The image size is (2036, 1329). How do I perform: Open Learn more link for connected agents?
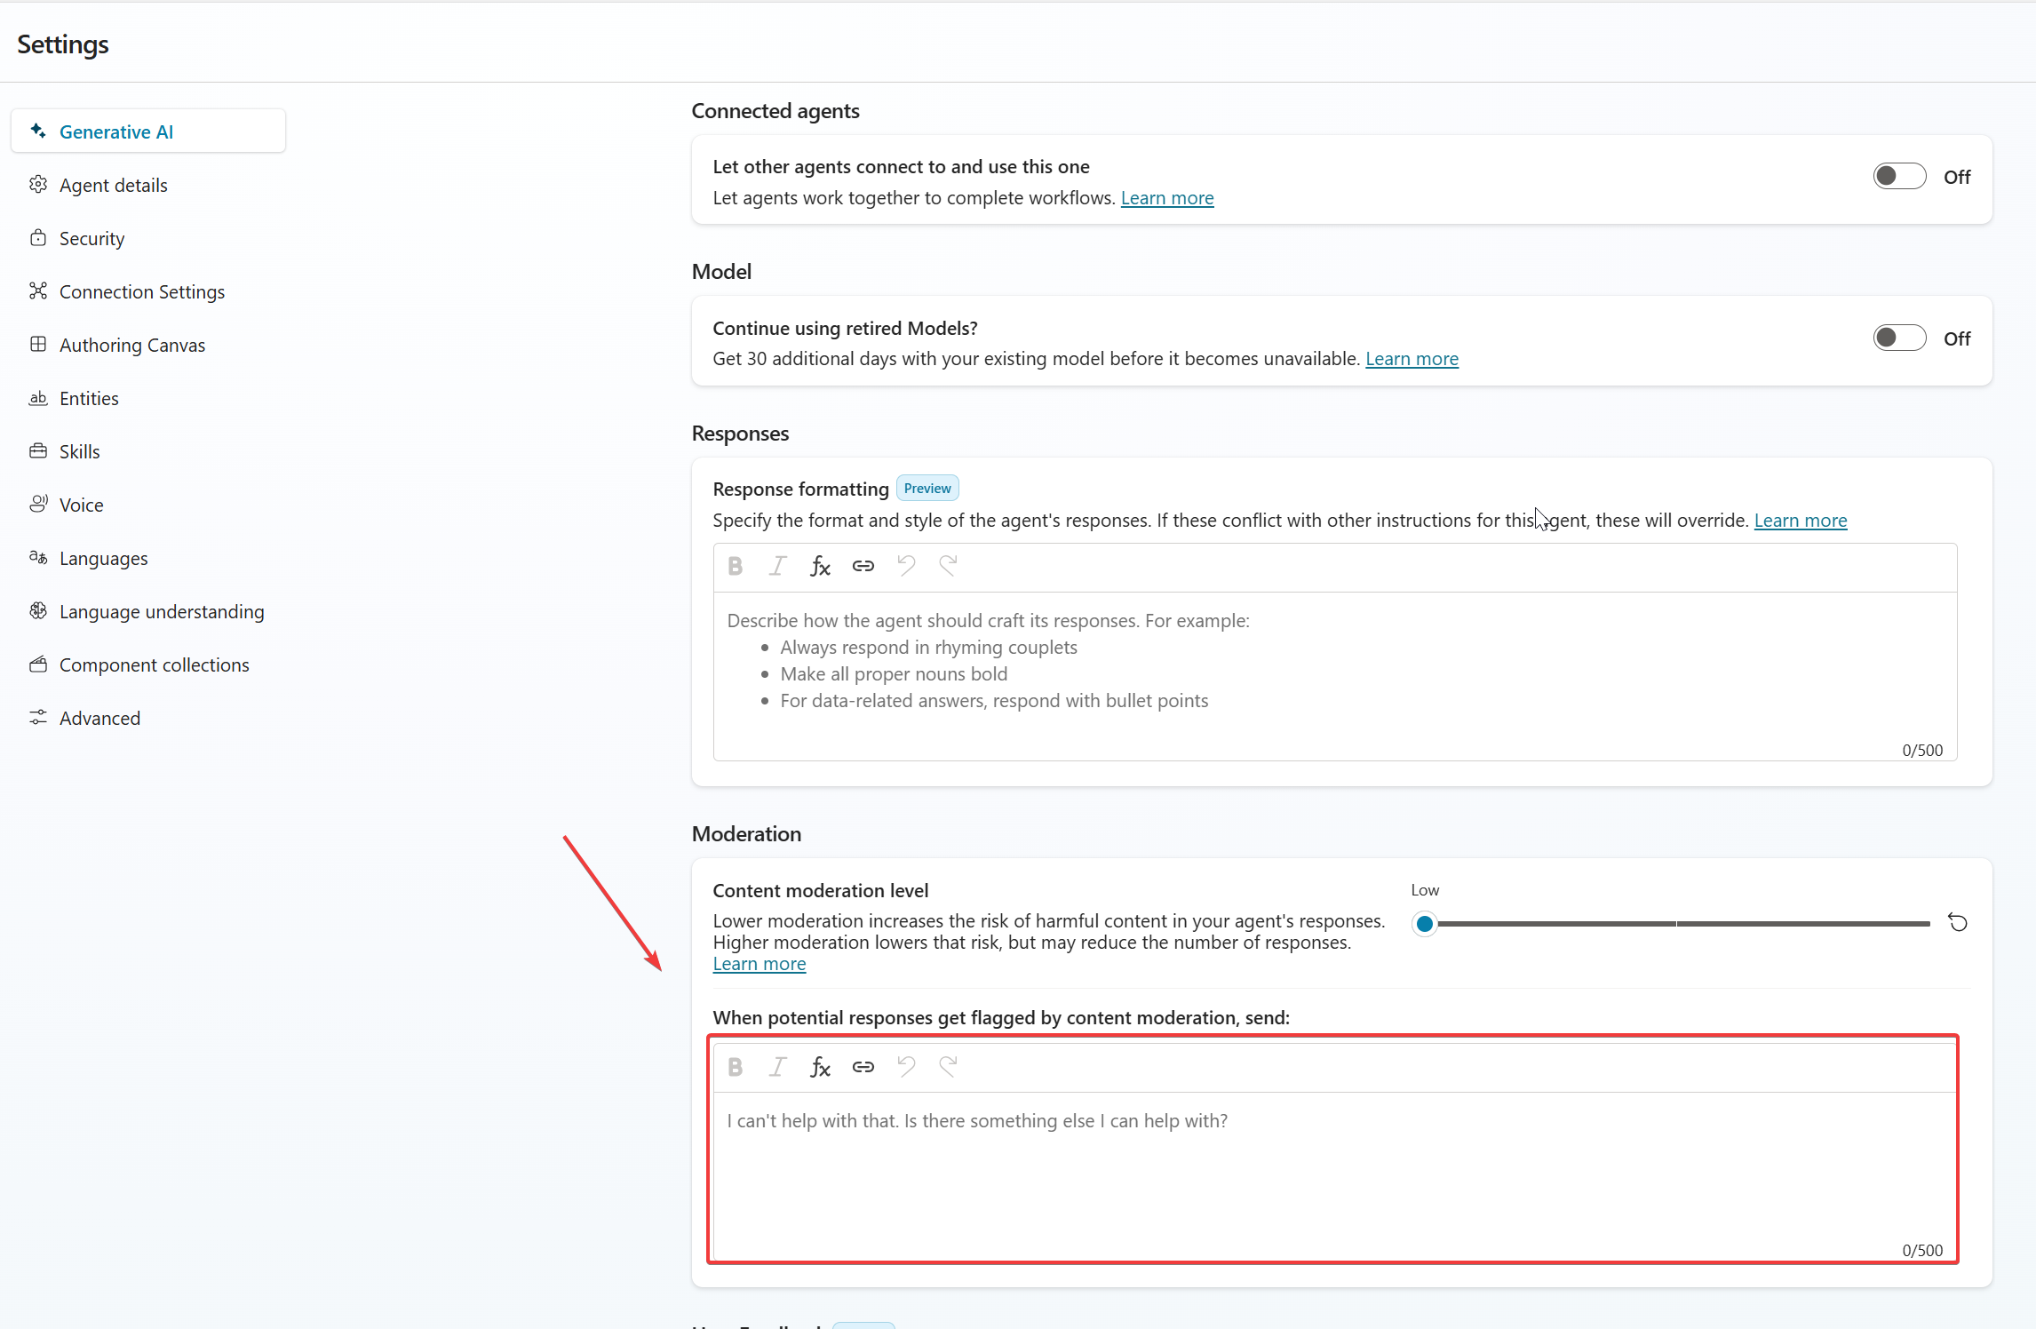(1166, 198)
